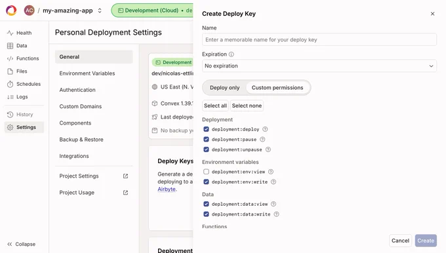Go to Authentication settings
Image resolution: width=446 pixels, height=253 pixels.
coord(94,90)
